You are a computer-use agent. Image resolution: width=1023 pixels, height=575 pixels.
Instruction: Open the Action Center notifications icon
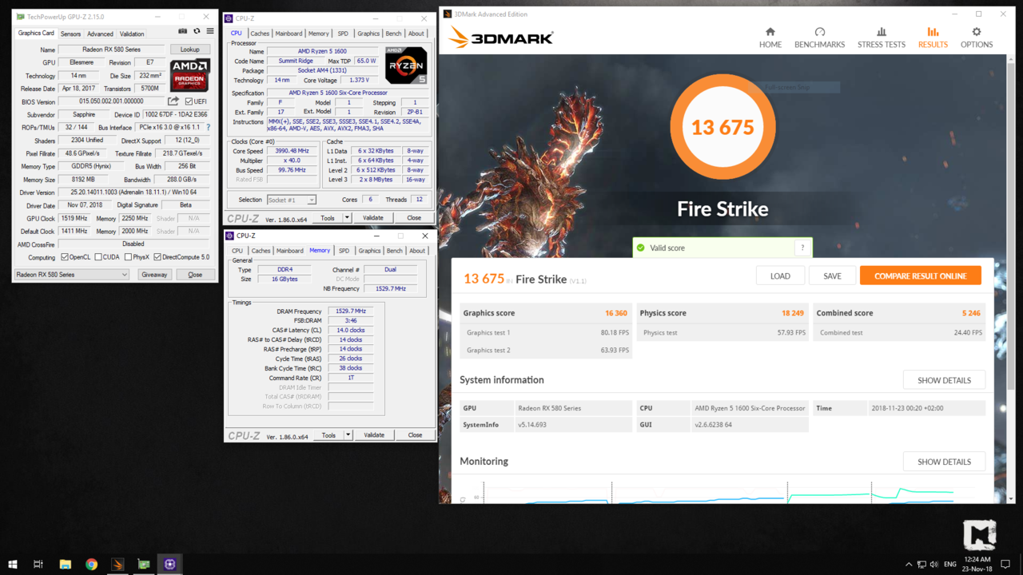click(1005, 565)
